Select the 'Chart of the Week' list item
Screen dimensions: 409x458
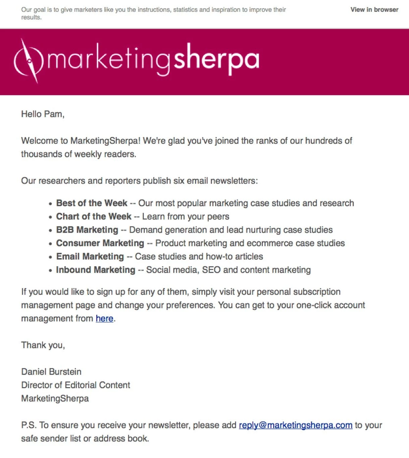click(94, 217)
